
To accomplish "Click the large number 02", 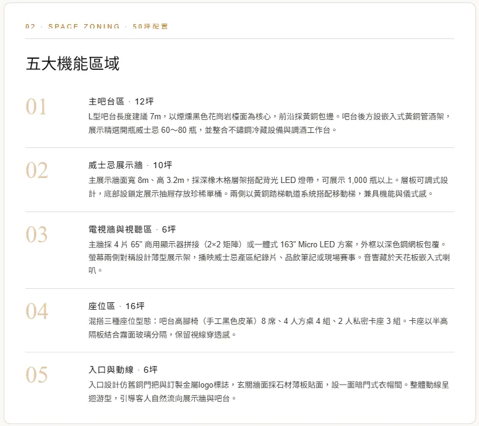I will coord(37,171).
